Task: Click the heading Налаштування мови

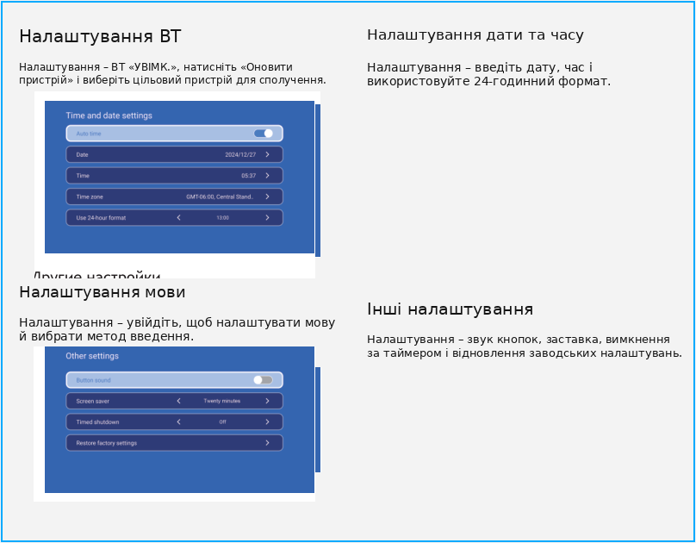Action: (103, 292)
